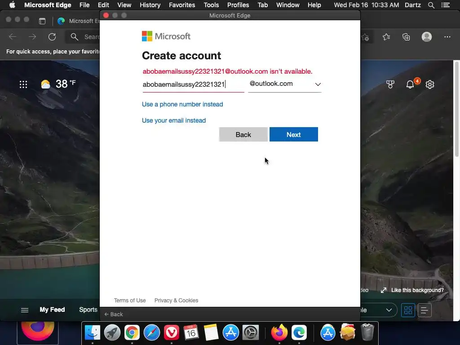Switch feed to grid layout view
This screenshot has height=345, width=460.
point(408,310)
